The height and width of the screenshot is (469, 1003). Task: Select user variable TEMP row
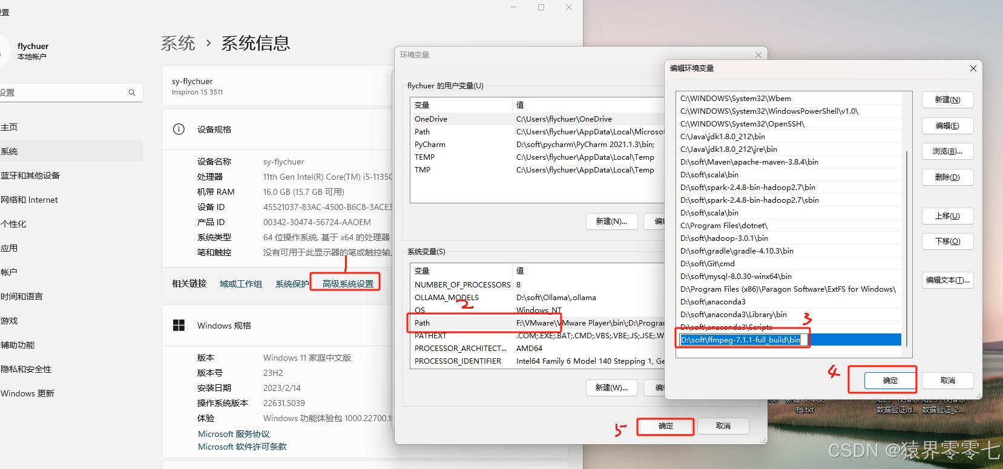click(x=538, y=157)
